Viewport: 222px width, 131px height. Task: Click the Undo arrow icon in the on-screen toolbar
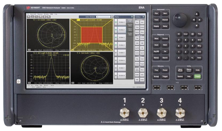[x=29, y=17]
